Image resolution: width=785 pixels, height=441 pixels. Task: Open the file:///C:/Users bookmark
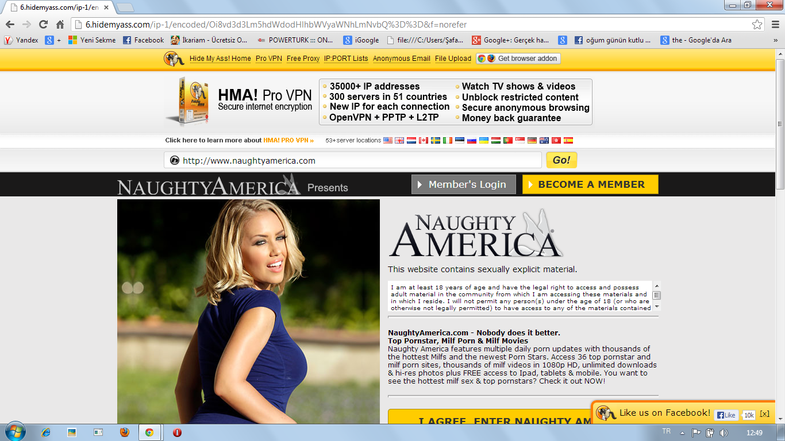[425, 40]
